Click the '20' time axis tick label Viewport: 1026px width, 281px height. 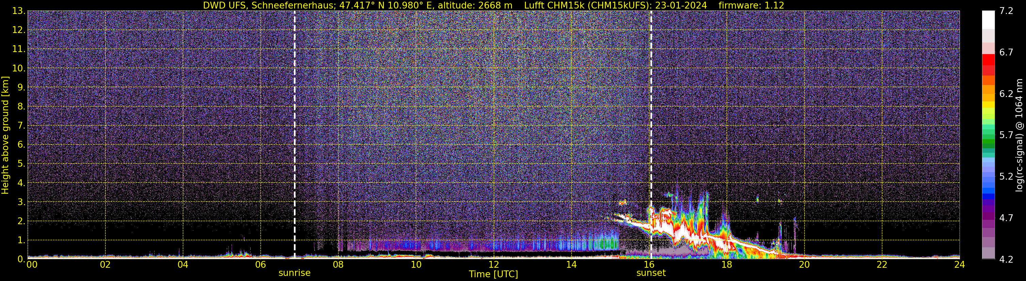click(x=804, y=265)
